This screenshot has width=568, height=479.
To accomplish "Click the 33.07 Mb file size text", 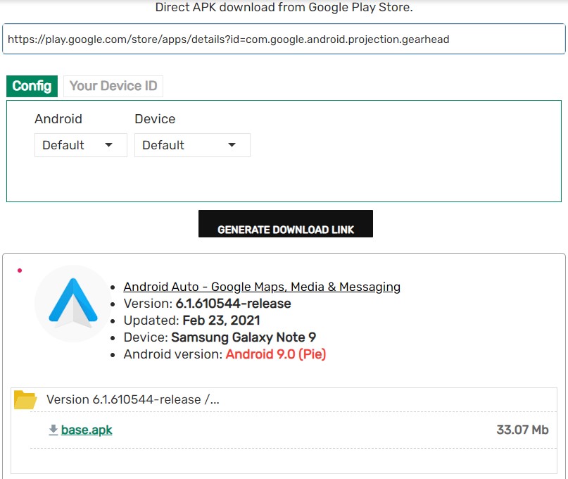I will coord(522,430).
